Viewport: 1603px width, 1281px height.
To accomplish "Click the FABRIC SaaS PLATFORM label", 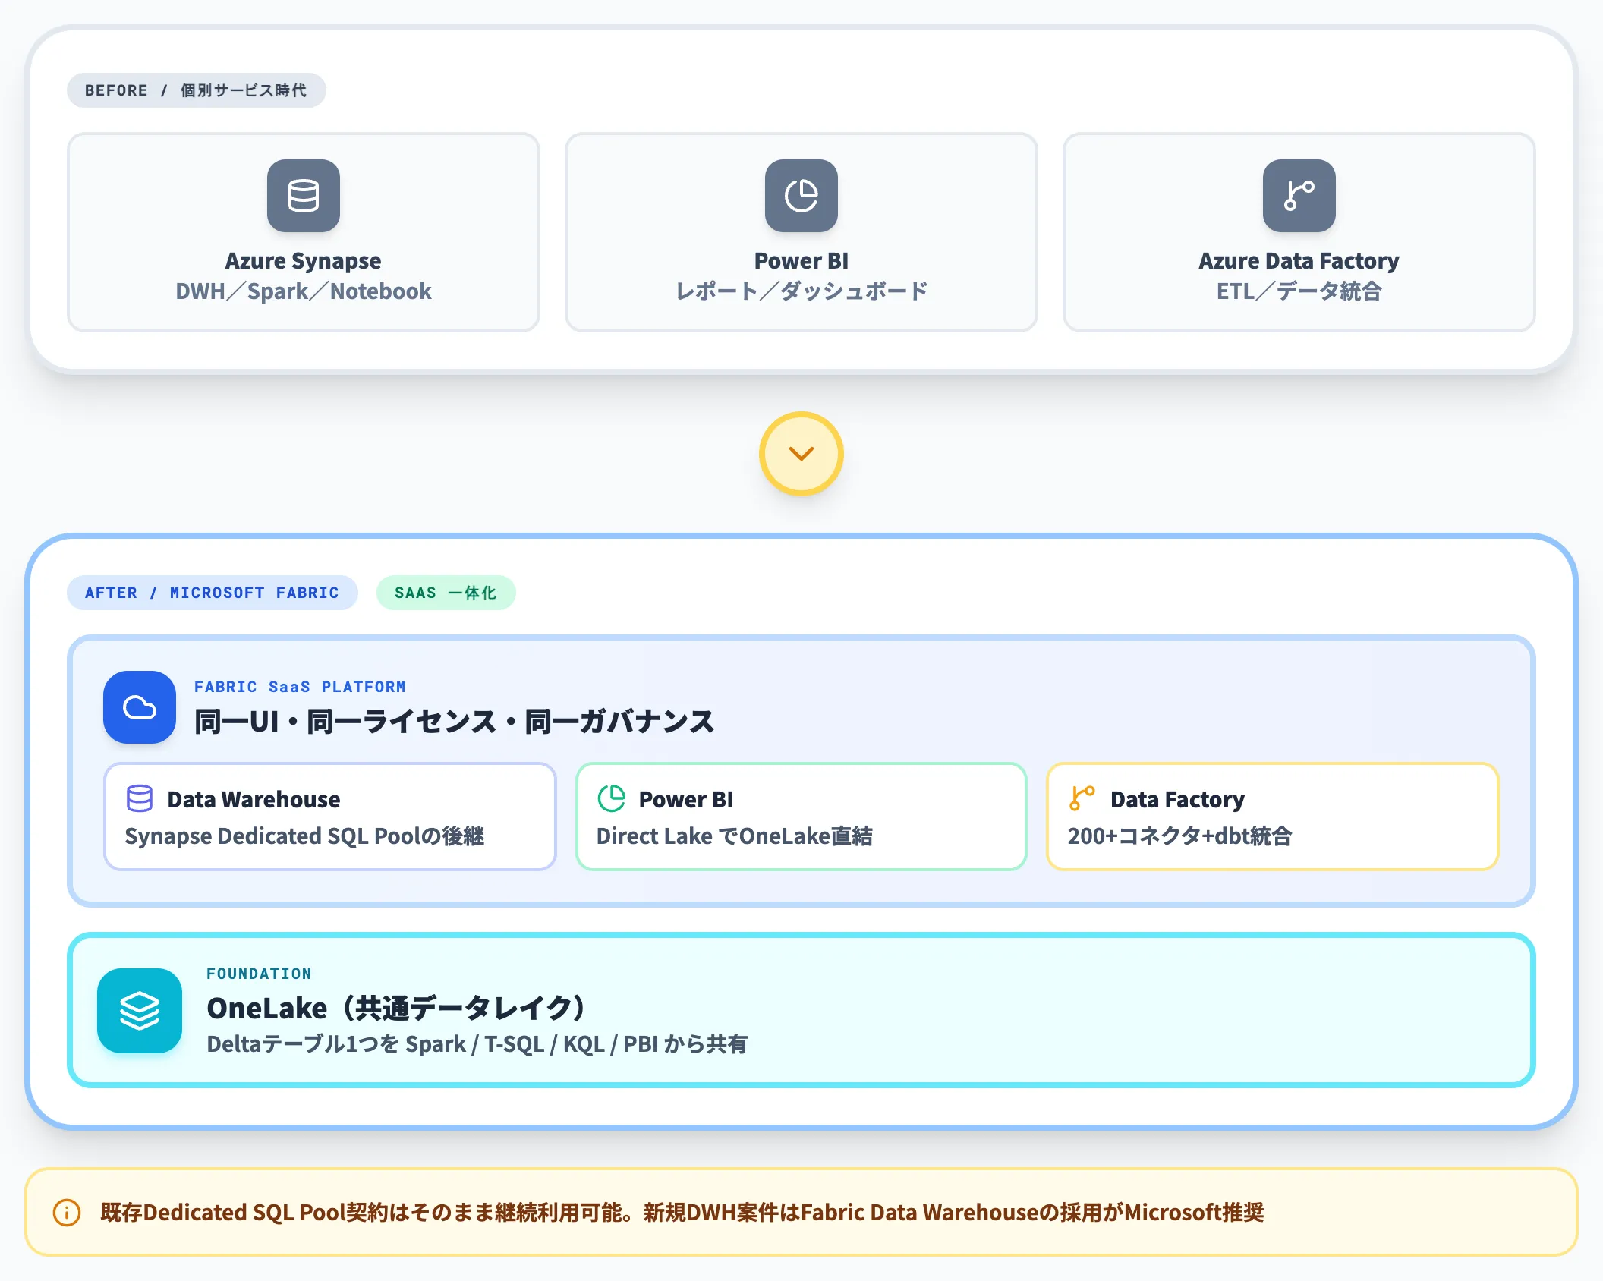I will [300, 687].
